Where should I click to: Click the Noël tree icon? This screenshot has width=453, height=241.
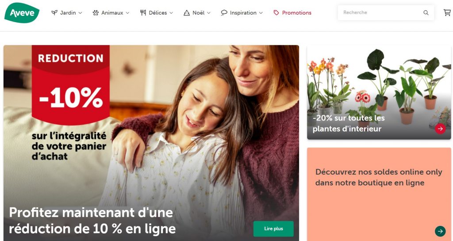(187, 13)
